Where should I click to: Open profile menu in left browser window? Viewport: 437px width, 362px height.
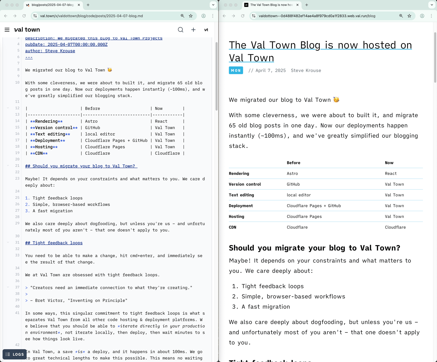tap(204, 16)
